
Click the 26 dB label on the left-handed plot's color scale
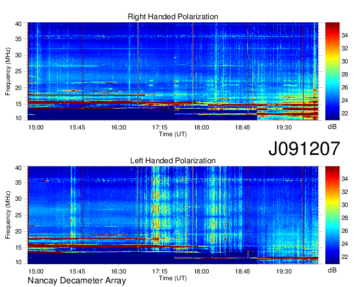(345, 231)
